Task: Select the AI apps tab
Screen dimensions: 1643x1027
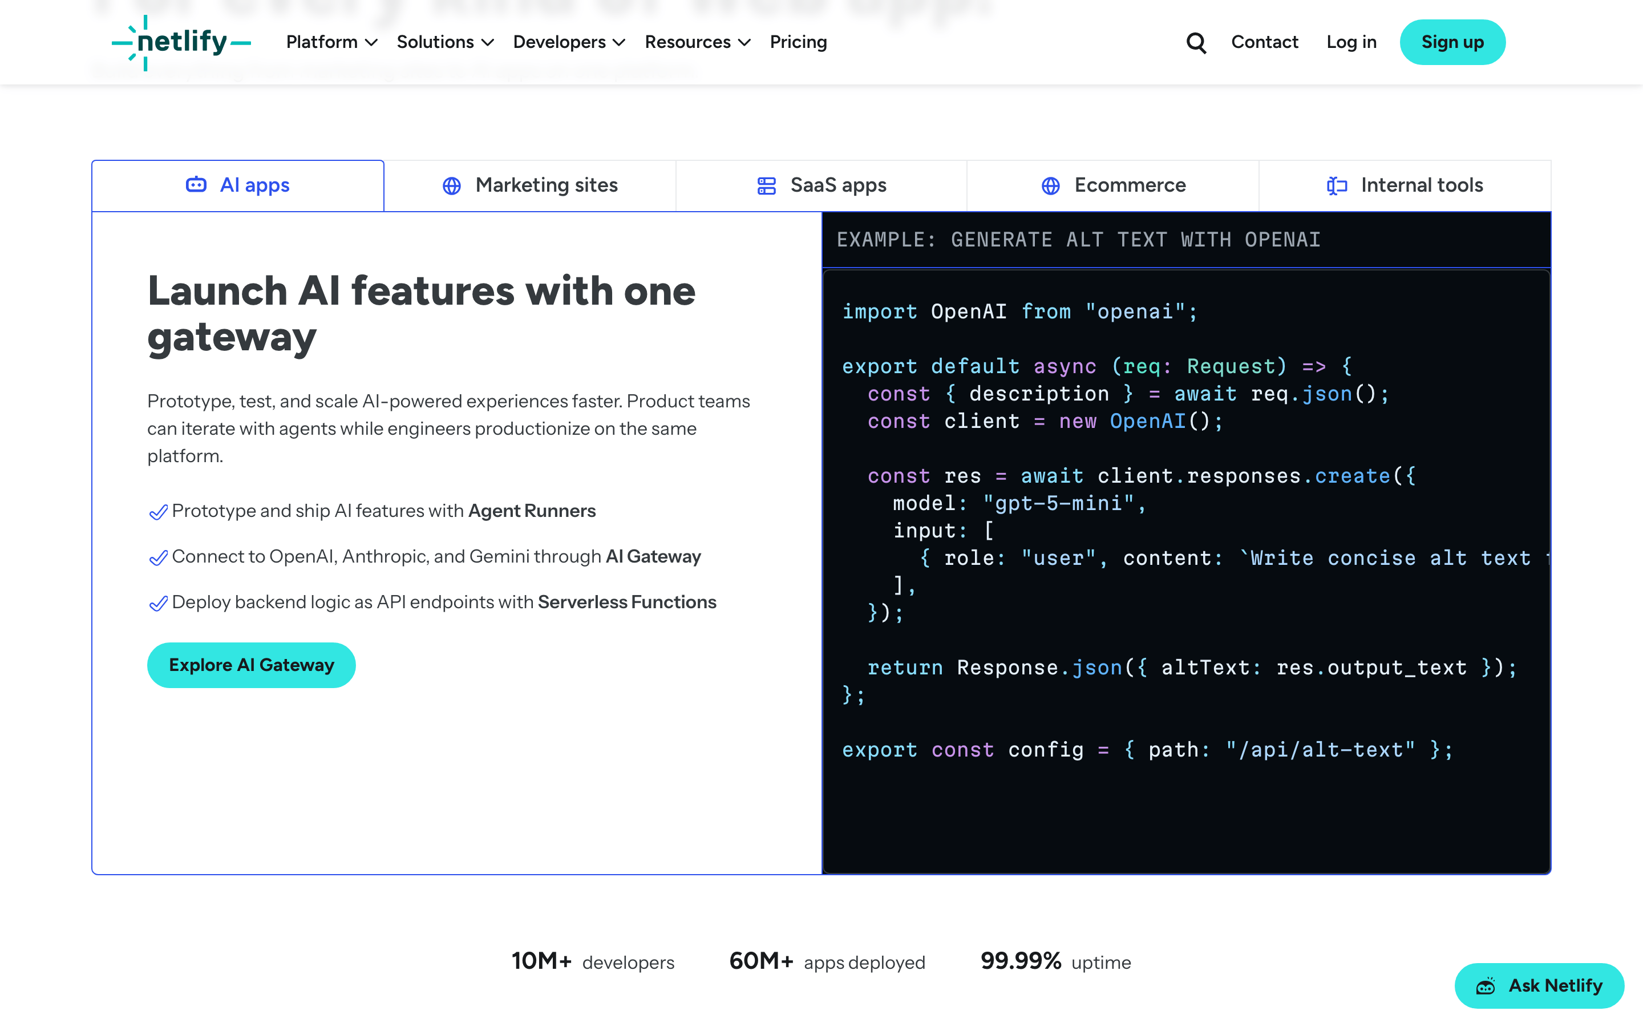Action: [x=238, y=185]
